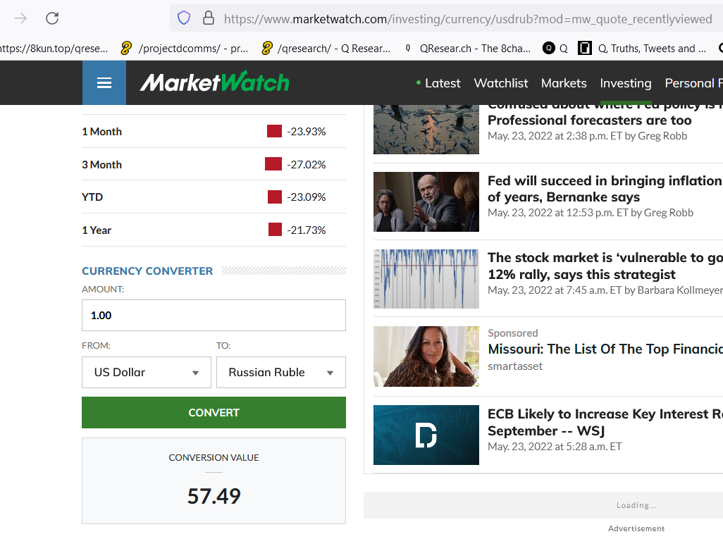Open the From currency dropdown (US Dollar)
723x546 pixels.
coord(147,372)
